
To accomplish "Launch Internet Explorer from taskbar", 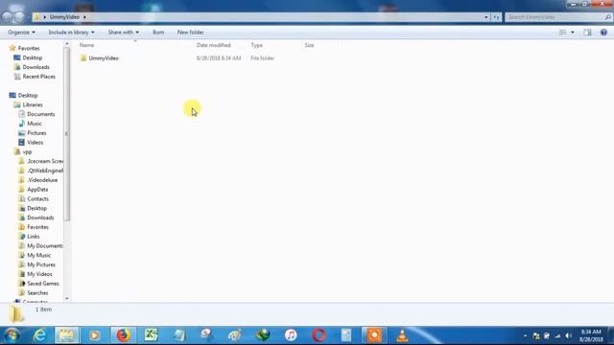I will pos(39,335).
